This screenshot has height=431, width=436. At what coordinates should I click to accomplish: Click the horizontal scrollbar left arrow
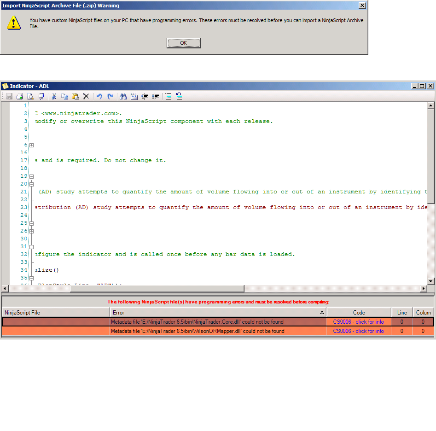pos(5,289)
